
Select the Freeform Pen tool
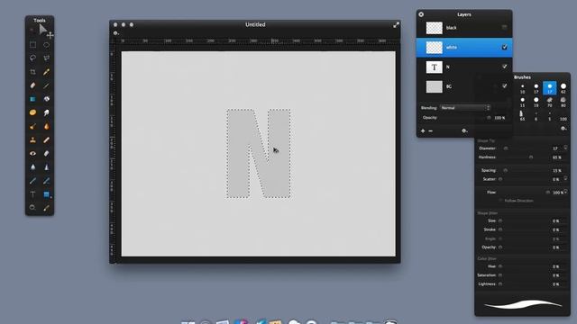[x=46, y=181]
